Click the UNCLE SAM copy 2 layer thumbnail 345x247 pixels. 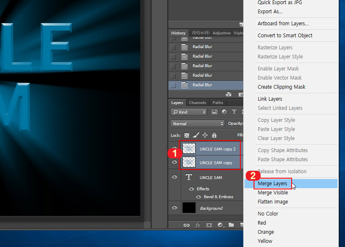click(x=189, y=148)
